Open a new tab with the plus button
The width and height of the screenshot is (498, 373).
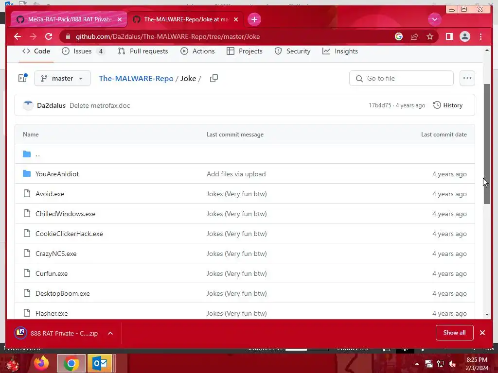click(x=254, y=19)
